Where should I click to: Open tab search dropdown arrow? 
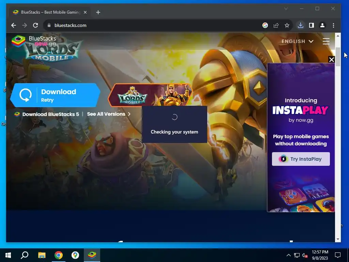pos(286,9)
